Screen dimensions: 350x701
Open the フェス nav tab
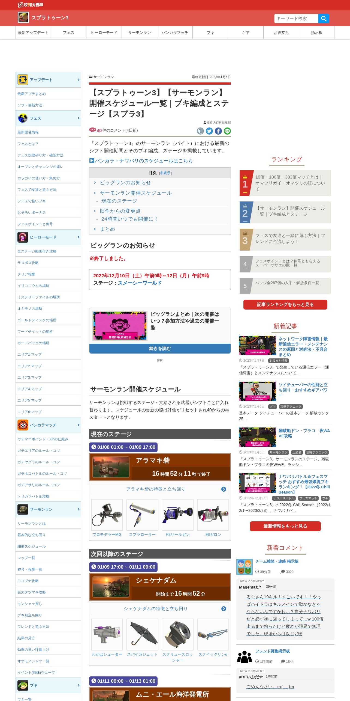click(68, 32)
